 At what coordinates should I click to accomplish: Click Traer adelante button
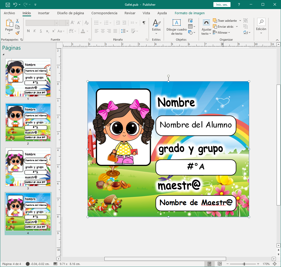225,21
